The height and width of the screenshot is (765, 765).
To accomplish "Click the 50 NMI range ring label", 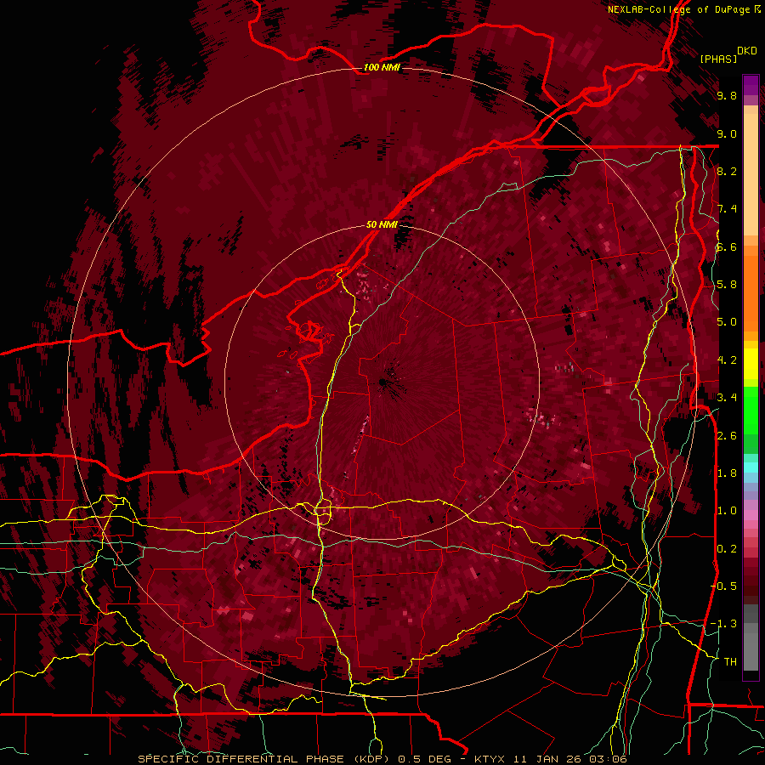I will coord(382,224).
